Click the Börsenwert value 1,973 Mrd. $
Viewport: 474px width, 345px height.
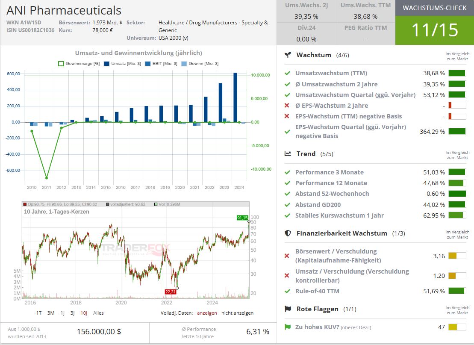[107, 22]
